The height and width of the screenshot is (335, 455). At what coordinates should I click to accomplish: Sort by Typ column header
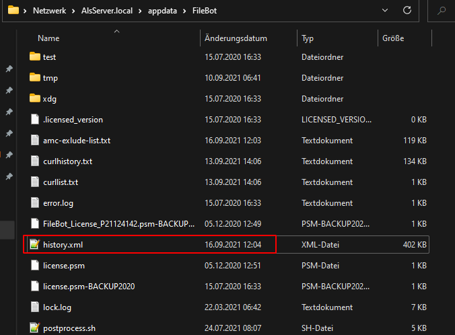[x=308, y=38]
